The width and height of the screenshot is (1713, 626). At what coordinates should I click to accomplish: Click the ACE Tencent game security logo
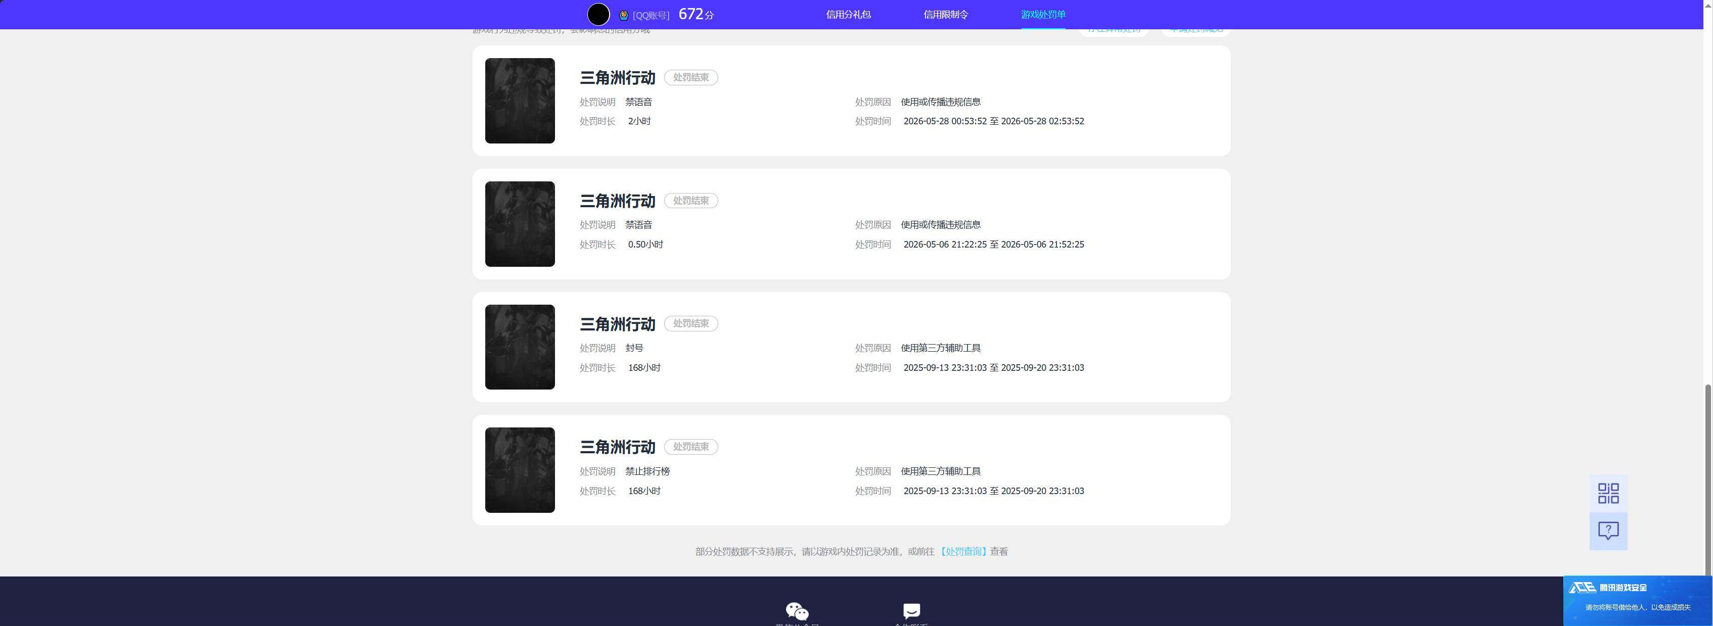tap(1608, 588)
